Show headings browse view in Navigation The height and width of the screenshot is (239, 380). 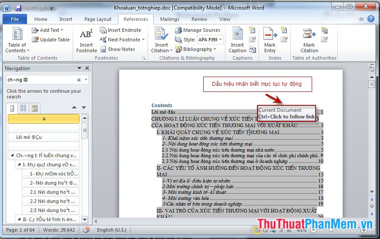12,108
